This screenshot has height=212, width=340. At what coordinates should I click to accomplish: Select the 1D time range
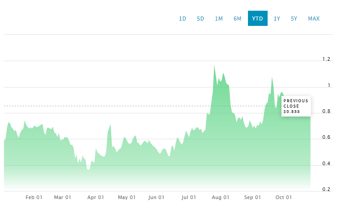(182, 18)
